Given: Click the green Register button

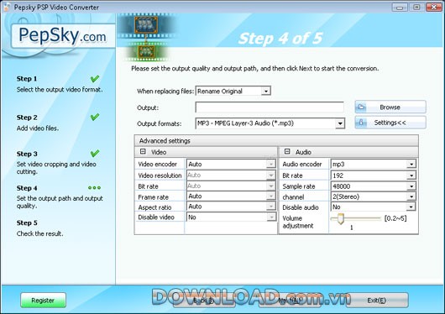Looking at the screenshot, I should pyautogui.click(x=43, y=301).
